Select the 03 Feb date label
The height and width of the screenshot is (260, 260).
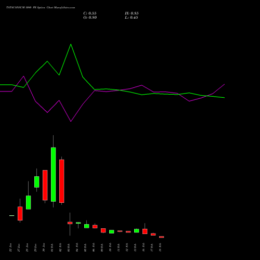(x=69, y=248)
